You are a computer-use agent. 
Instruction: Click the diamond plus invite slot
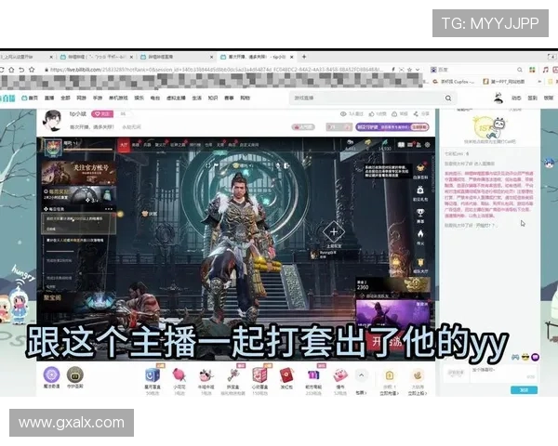click(x=334, y=232)
